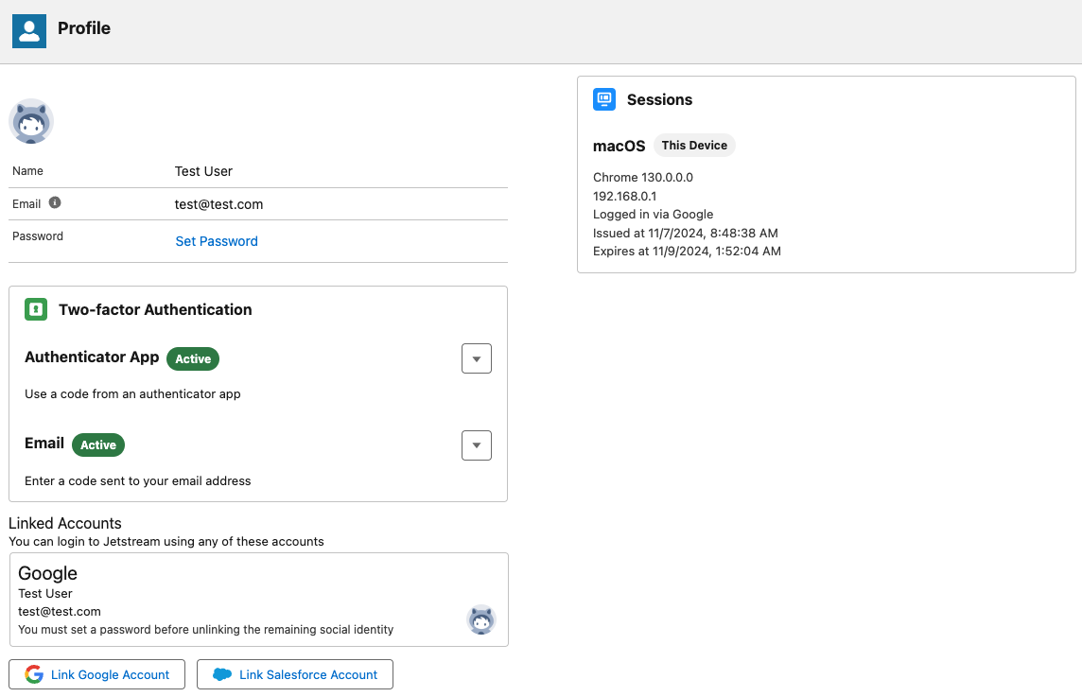Click the Google heading in Linked Accounts card
The height and width of the screenshot is (697, 1082).
47,573
